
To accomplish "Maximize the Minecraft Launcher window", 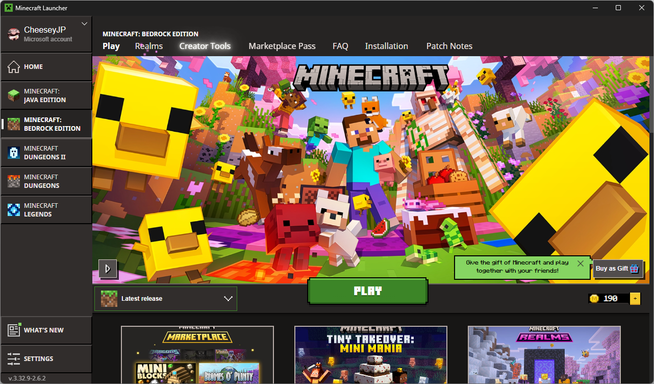I will (618, 8).
